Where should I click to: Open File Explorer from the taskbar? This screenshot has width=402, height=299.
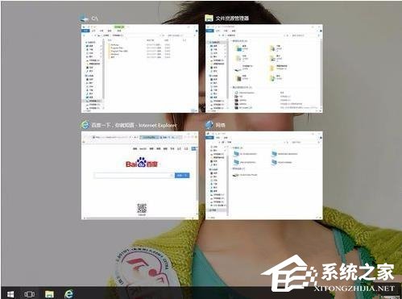point(49,294)
